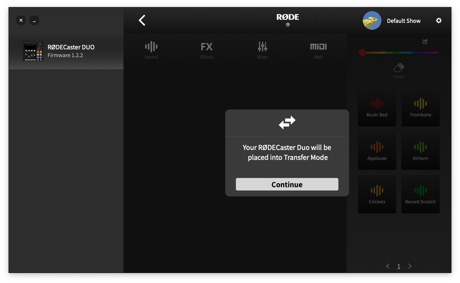Select the RØDECaster DUO device entry
Viewport: 460px width, 283px height.
pyautogui.click(x=66, y=51)
